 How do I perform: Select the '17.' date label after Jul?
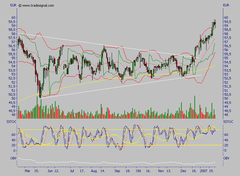[x=82, y=171]
